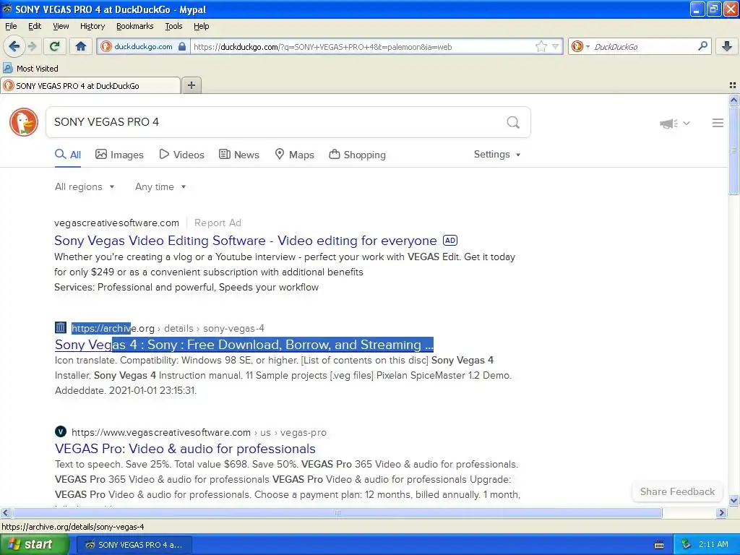The image size is (740, 555).
Task: Switch to Maps results
Action: 295,155
